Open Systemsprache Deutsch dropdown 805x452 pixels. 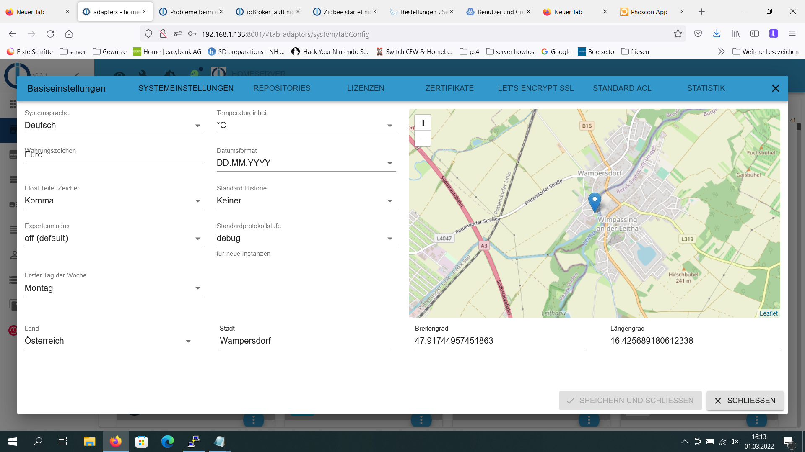[x=114, y=126]
